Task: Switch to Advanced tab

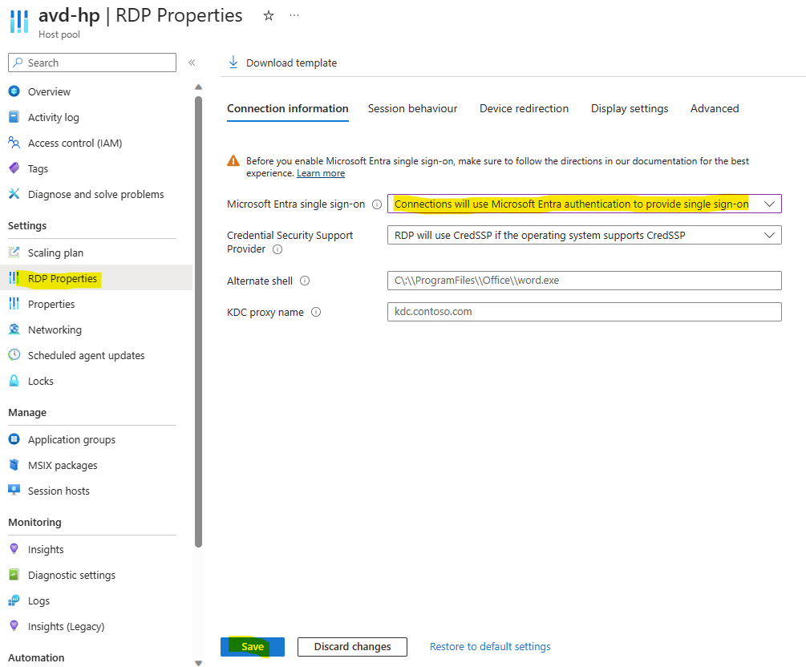Action: [715, 108]
